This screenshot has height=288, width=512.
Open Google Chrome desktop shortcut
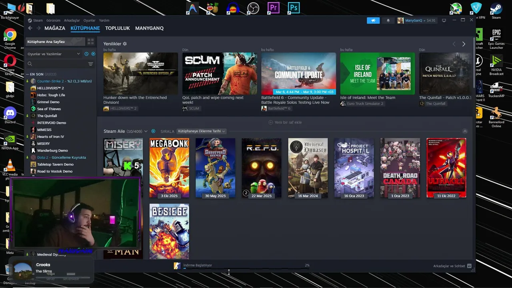coord(10,39)
